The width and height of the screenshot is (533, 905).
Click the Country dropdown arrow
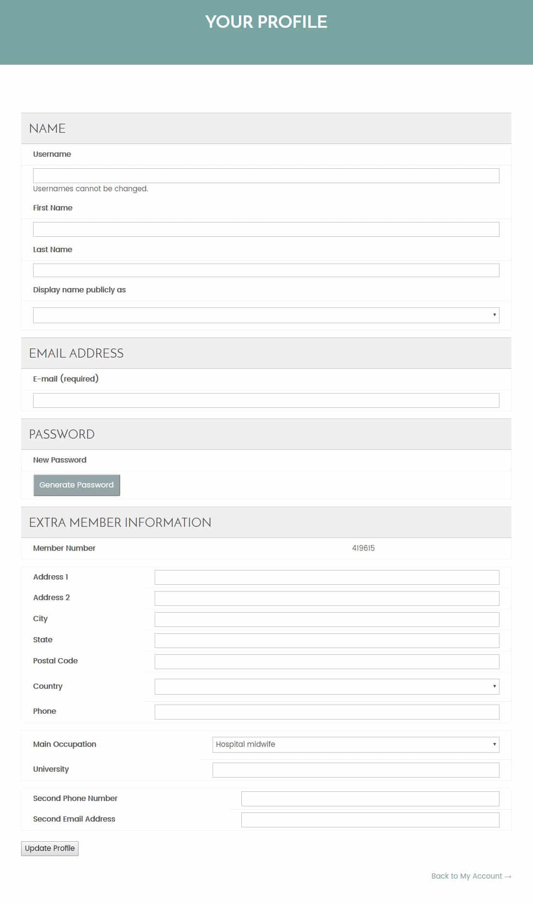[494, 686]
